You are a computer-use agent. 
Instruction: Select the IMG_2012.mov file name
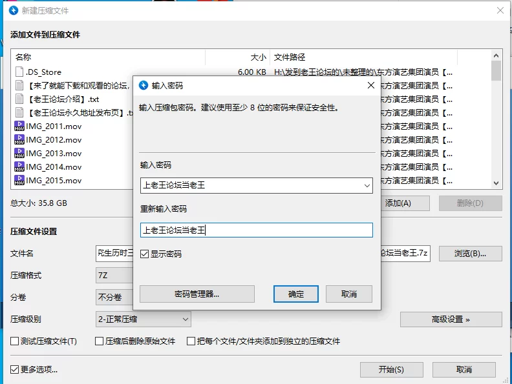[54, 140]
